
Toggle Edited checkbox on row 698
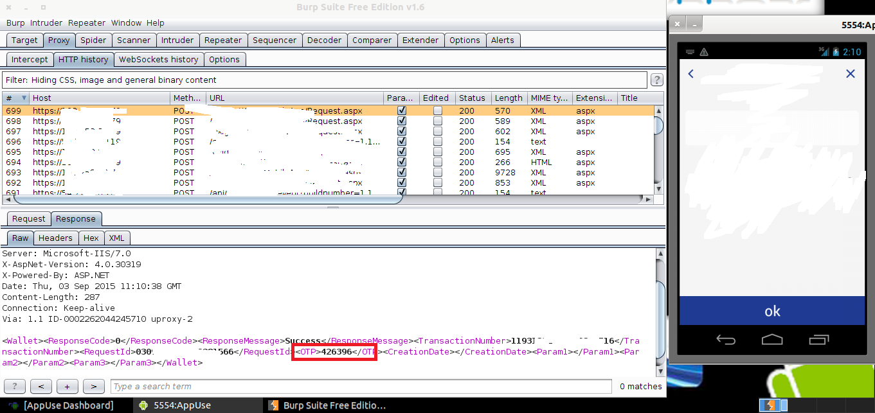click(438, 121)
